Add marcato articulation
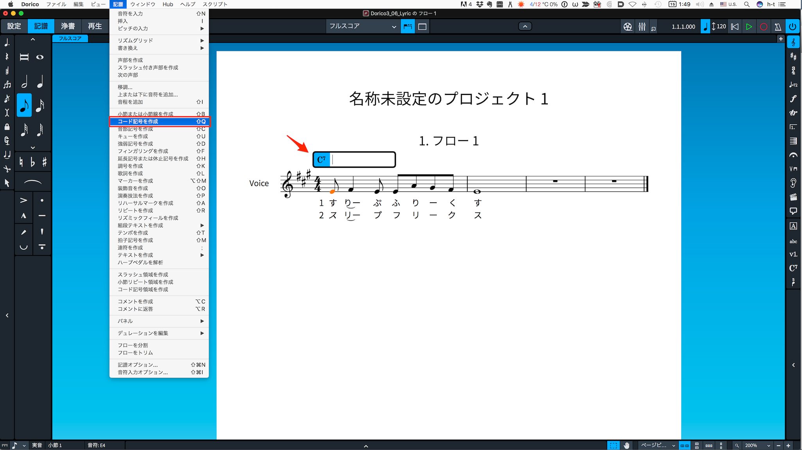 click(x=24, y=216)
